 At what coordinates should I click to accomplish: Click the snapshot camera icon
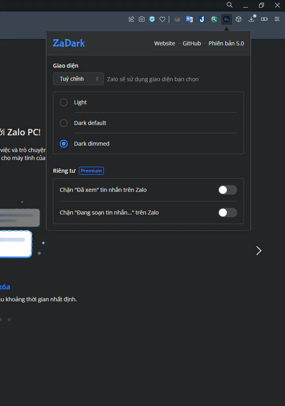(x=142, y=19)
